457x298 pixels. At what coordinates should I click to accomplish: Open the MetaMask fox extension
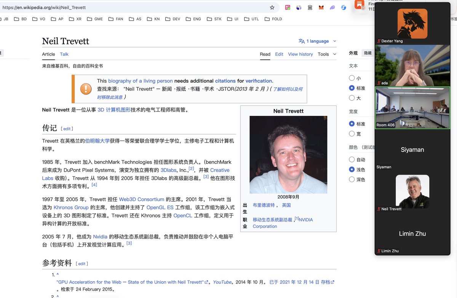coord(321,7)
